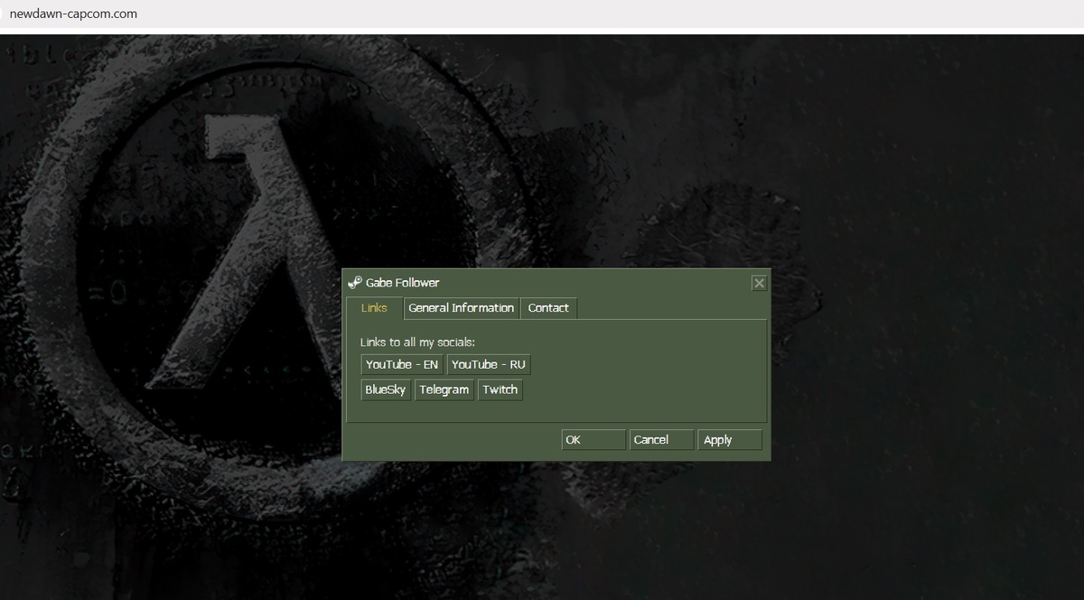Click the 'Links to all my socials:' label
The height and width of the screenshot is (600, 1084).
click(417, 342)
